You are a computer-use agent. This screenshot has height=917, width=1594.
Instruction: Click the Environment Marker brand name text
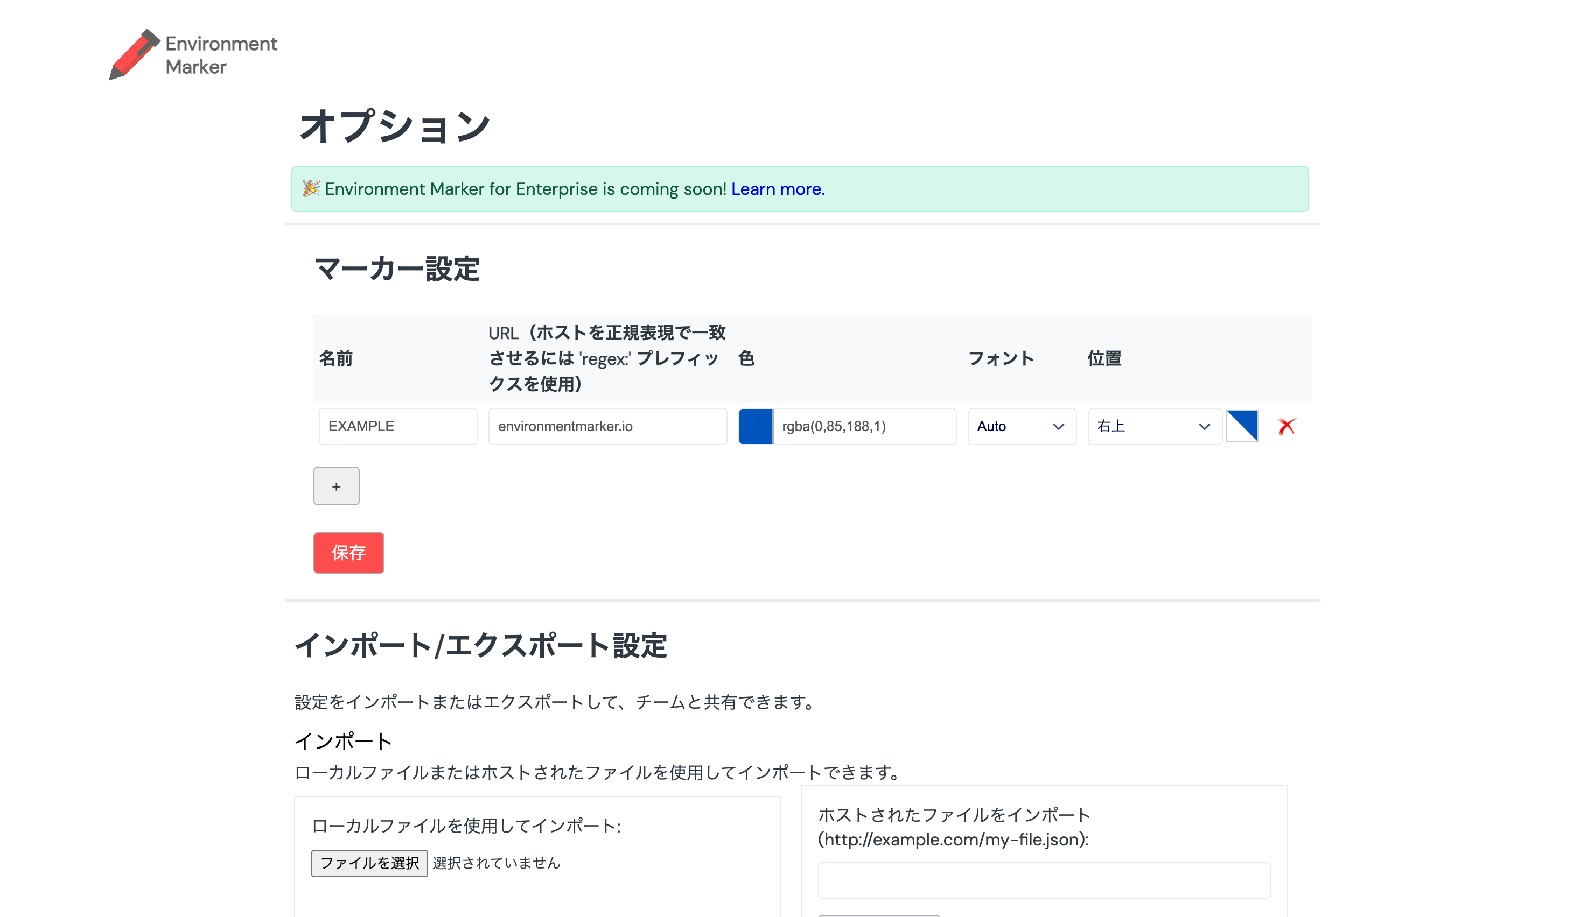221,55
